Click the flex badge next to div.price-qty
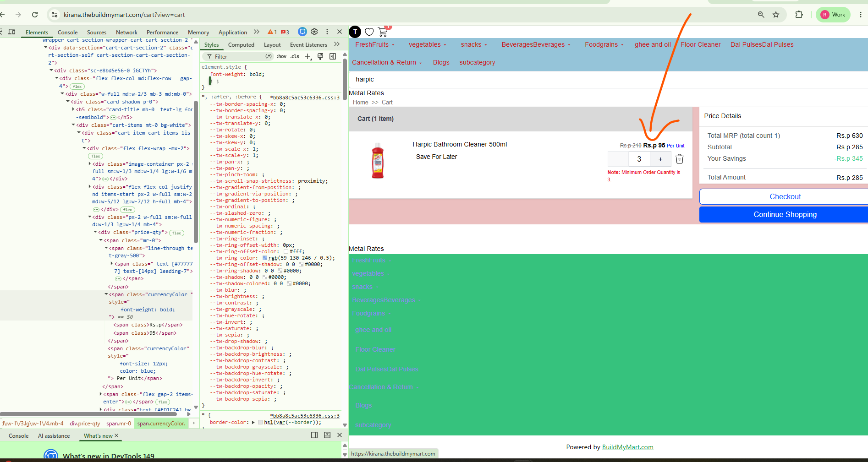 (x=176, y=233)
